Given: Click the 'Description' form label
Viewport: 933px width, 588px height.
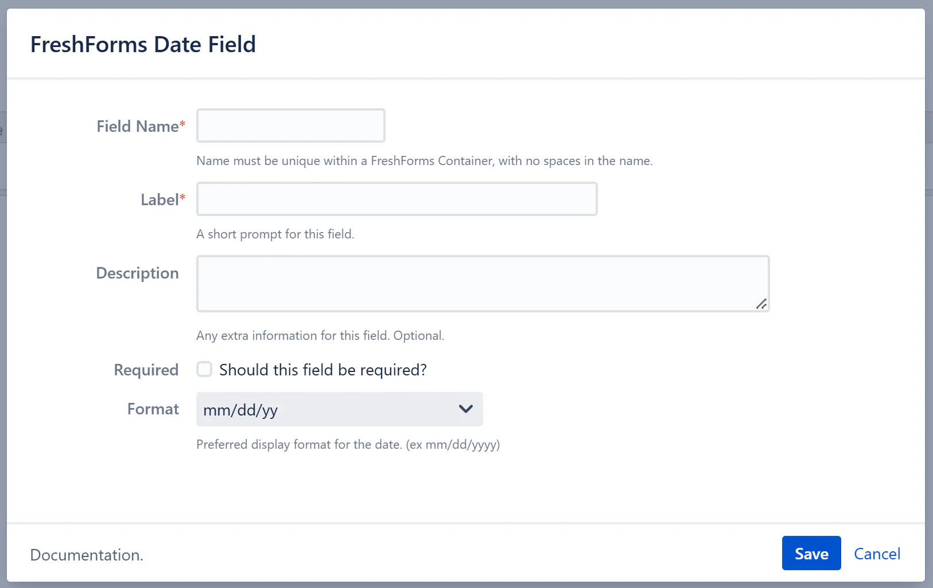Looking at the screenshot, I should (137, 273).
